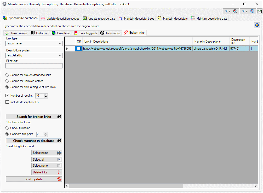Open the Maintain descriptive data tab
Screen dimensions: 263x193
pyautogui.click(x=209, y=19)
